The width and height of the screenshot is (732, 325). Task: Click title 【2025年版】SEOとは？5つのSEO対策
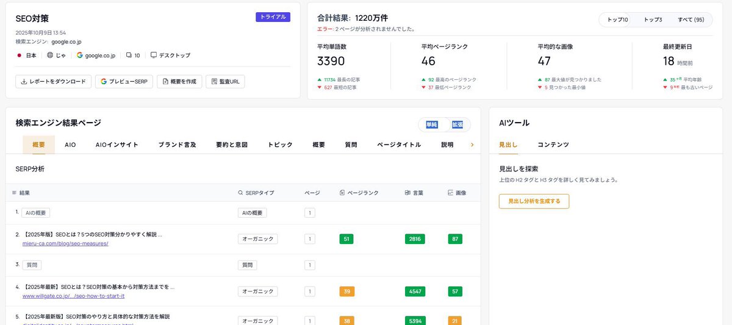(x=93, y=234)
